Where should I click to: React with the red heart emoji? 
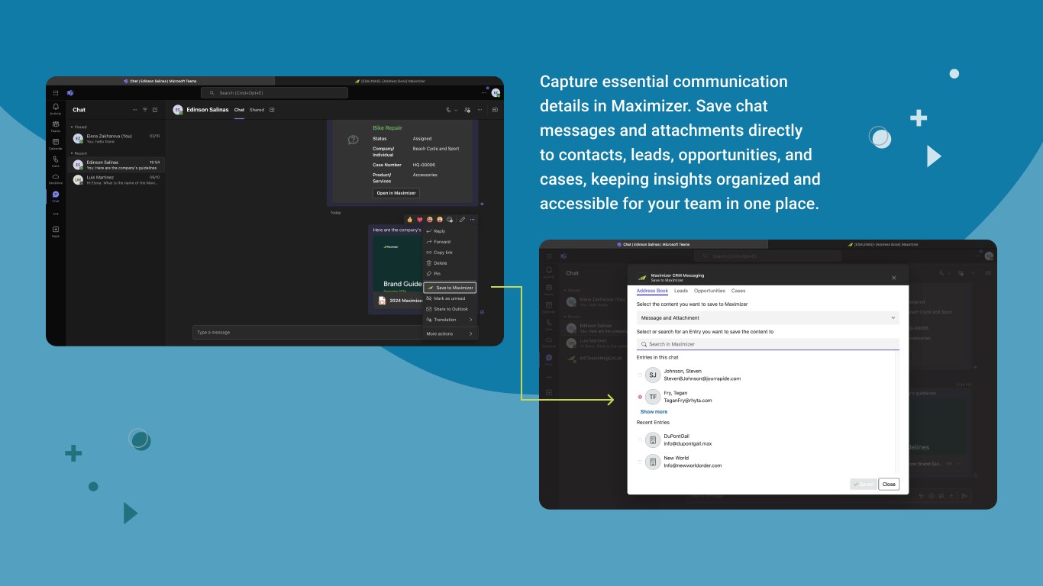(x=419, y=220)
